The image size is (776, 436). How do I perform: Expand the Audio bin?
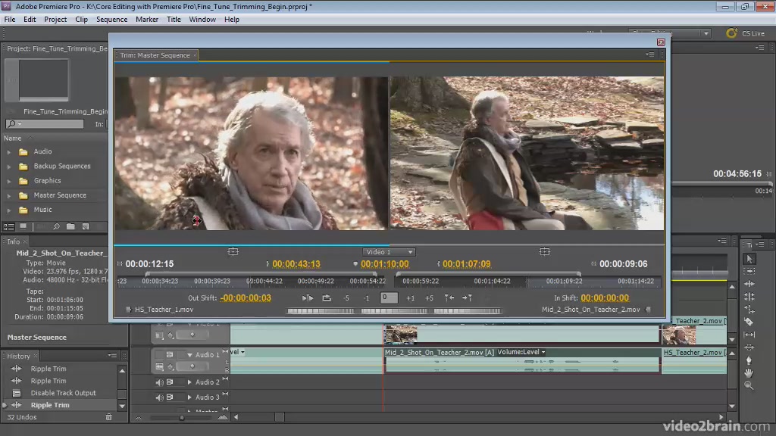[x=9, y=152]
